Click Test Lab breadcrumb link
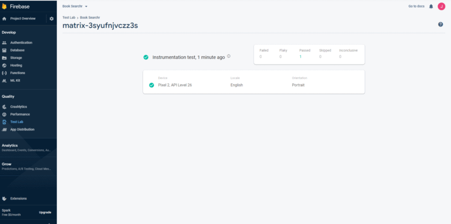Viewport: 451px width, 224px height. click(x=69, y=17)
